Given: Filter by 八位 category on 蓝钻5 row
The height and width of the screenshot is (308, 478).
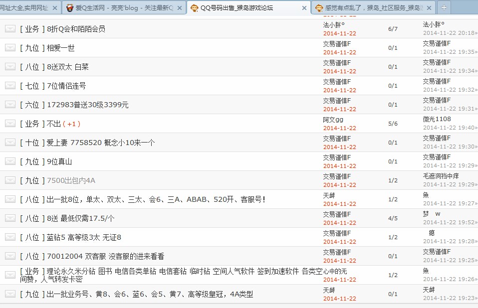Looking at the screenshot, I should pyautogui.click(x=32, y=237).
